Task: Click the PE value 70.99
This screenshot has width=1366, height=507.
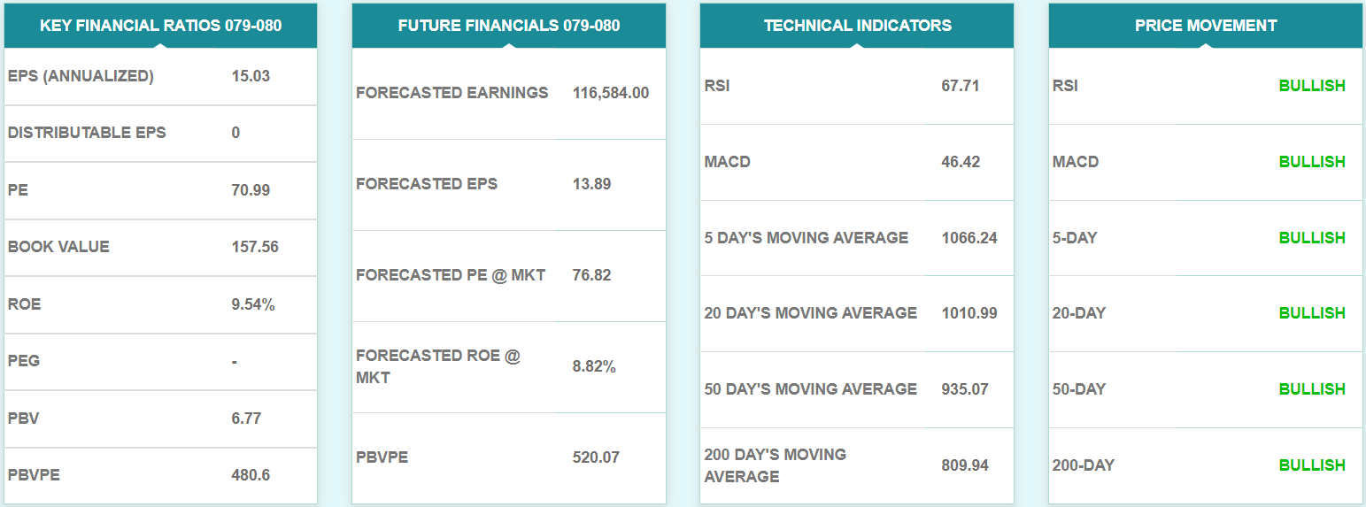Action: click(x=251, y=190)
